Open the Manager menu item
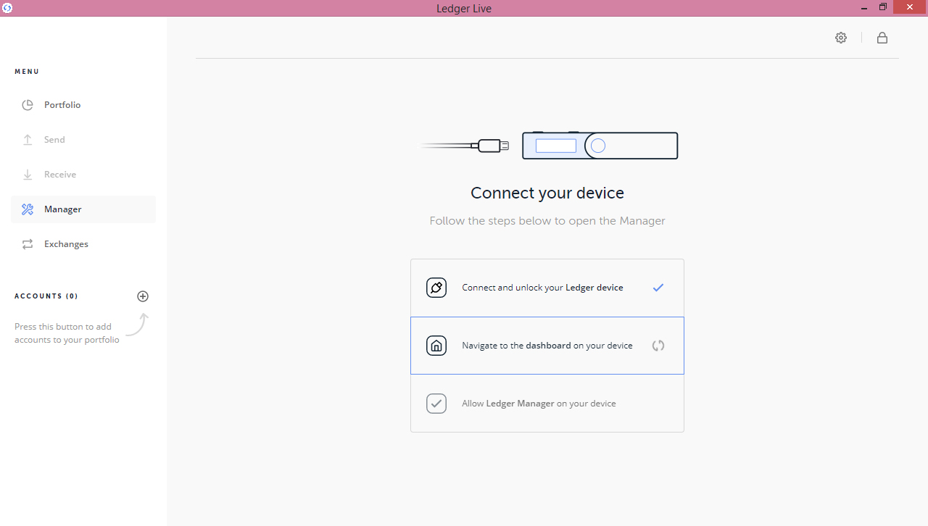928x526 pixels. (83, 209)
